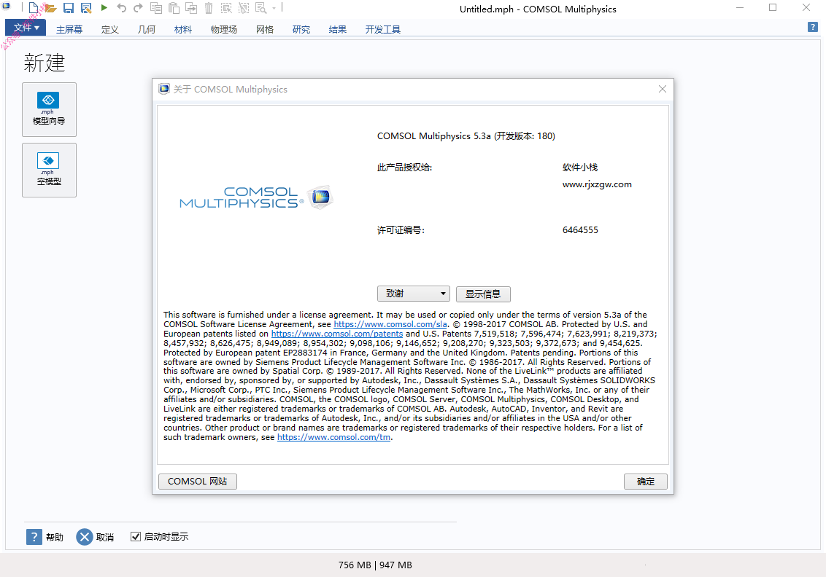Open the 文件 (File) menu
Screen dimensions: 826x577
point(26,28)
